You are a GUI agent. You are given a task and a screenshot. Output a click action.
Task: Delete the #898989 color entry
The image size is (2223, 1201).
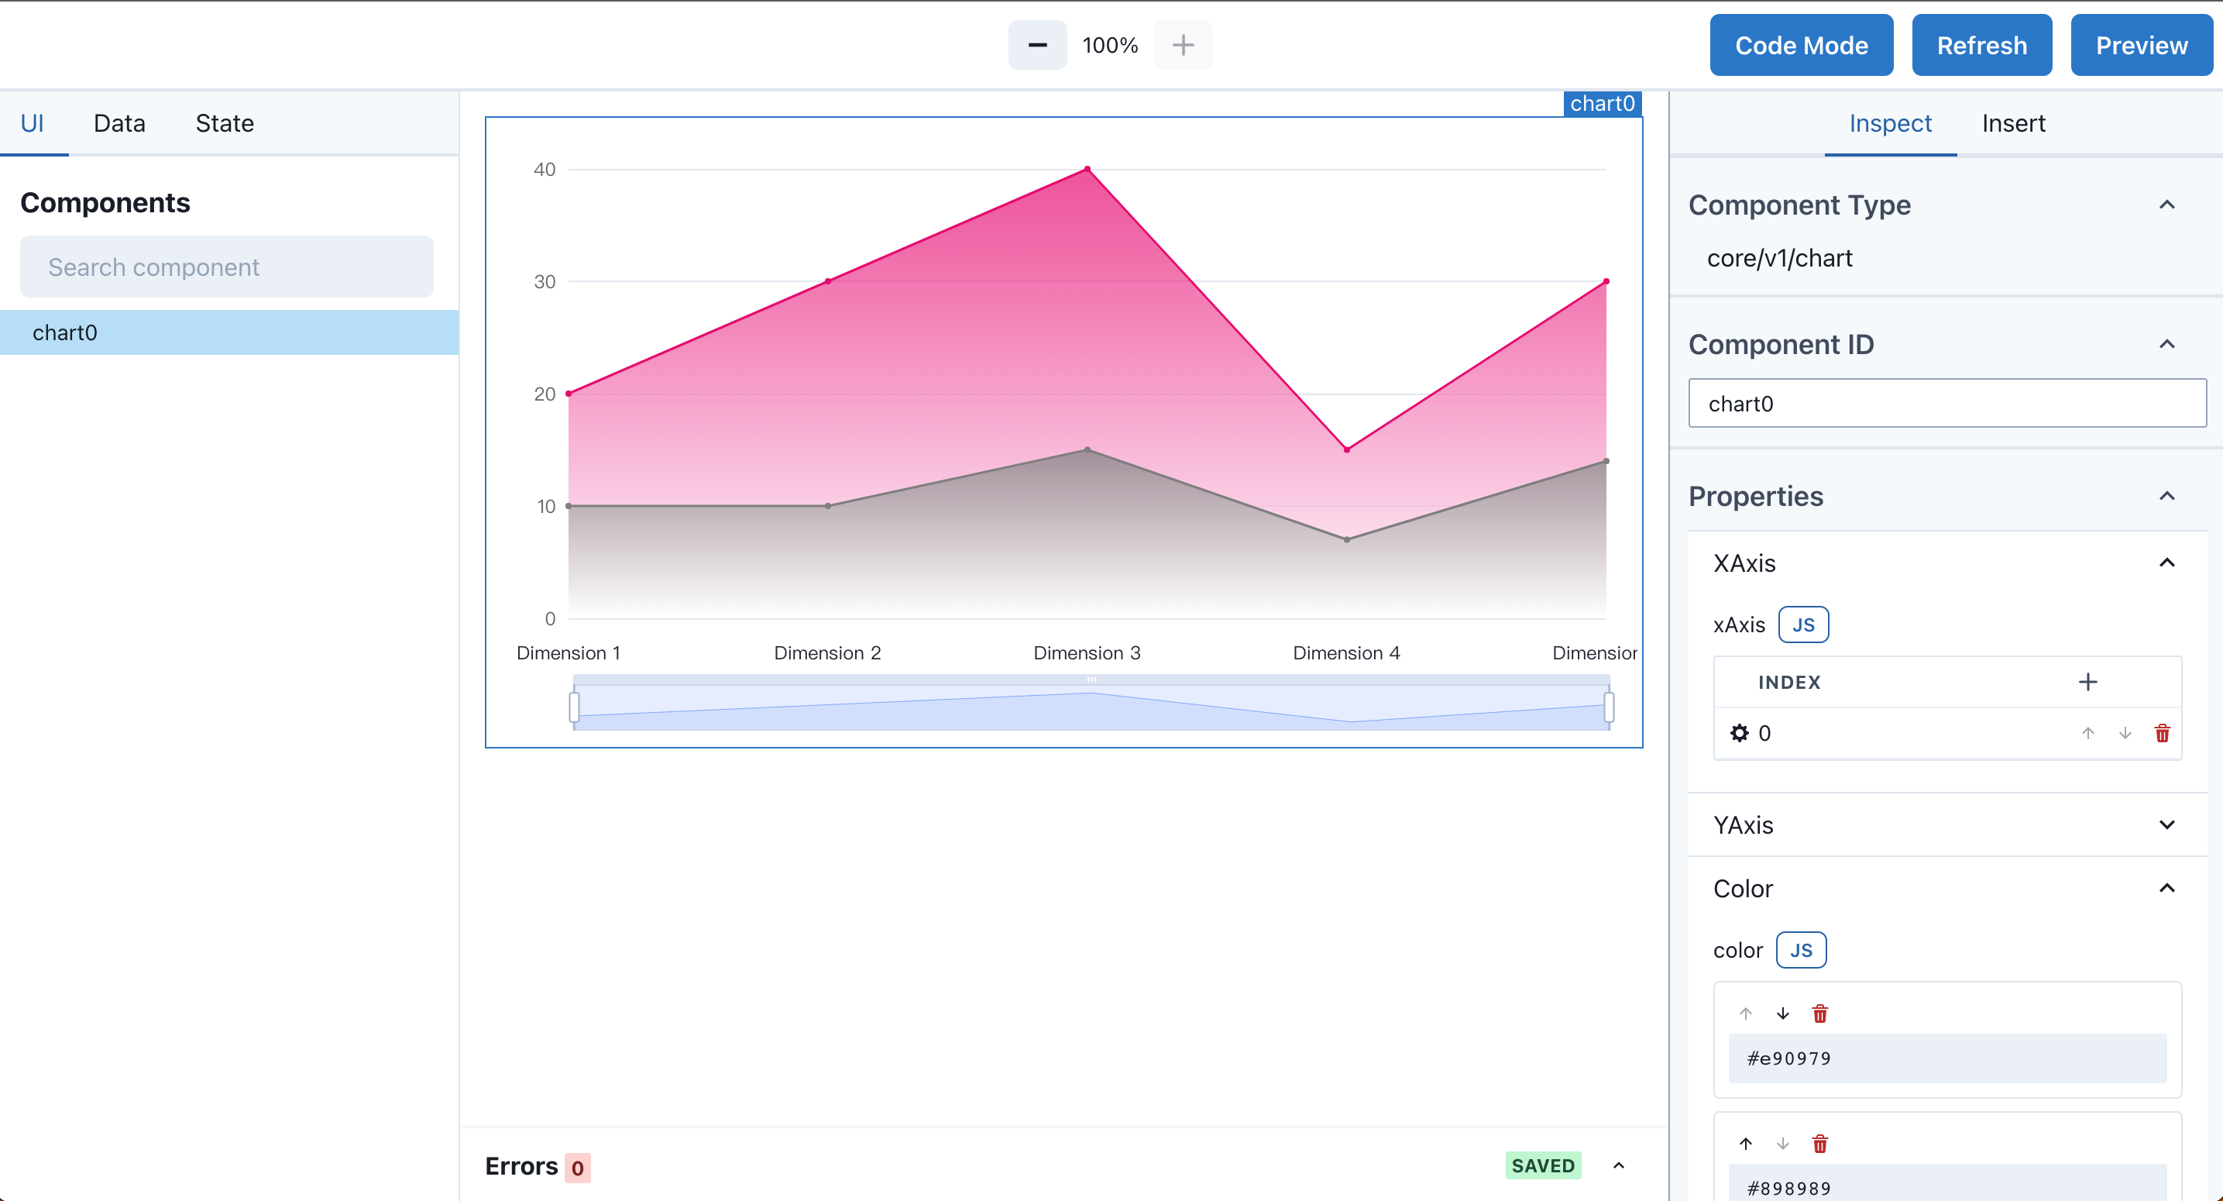[x=1820, y=1144]
